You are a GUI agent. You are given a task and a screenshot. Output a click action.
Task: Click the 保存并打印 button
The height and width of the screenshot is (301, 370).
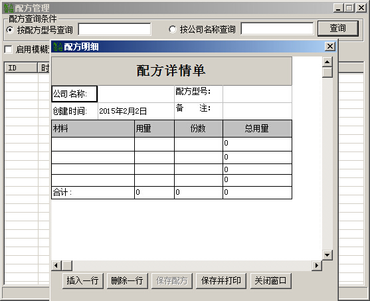221,280
